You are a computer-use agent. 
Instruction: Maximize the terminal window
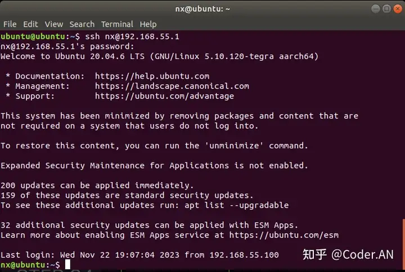[x=386, y=9]
